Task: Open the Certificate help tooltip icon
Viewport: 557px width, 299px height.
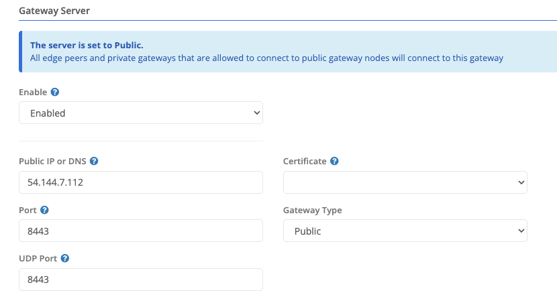Action: (x=334, y=162)
